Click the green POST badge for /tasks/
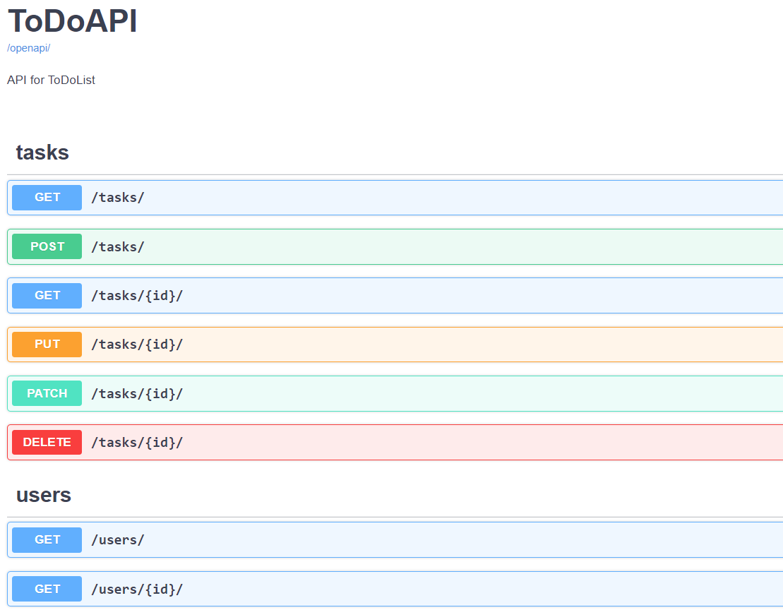The image size is (783, 610). pos(46,246)
